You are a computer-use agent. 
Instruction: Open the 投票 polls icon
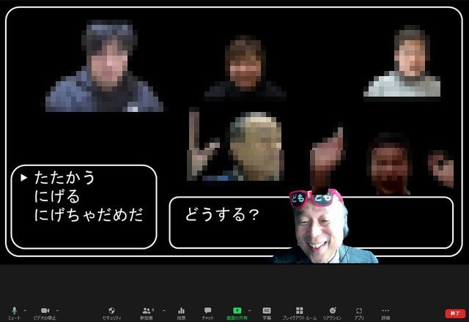181,313
